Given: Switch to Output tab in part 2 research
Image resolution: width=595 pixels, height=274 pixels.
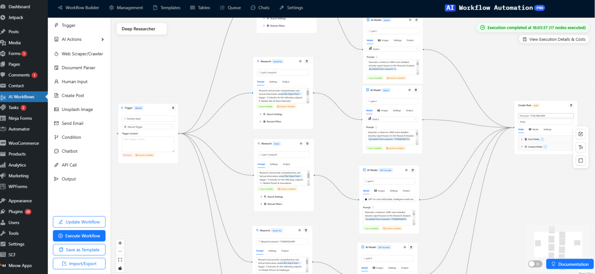Looking at the screenshot, I should click(x=285, y=82).
